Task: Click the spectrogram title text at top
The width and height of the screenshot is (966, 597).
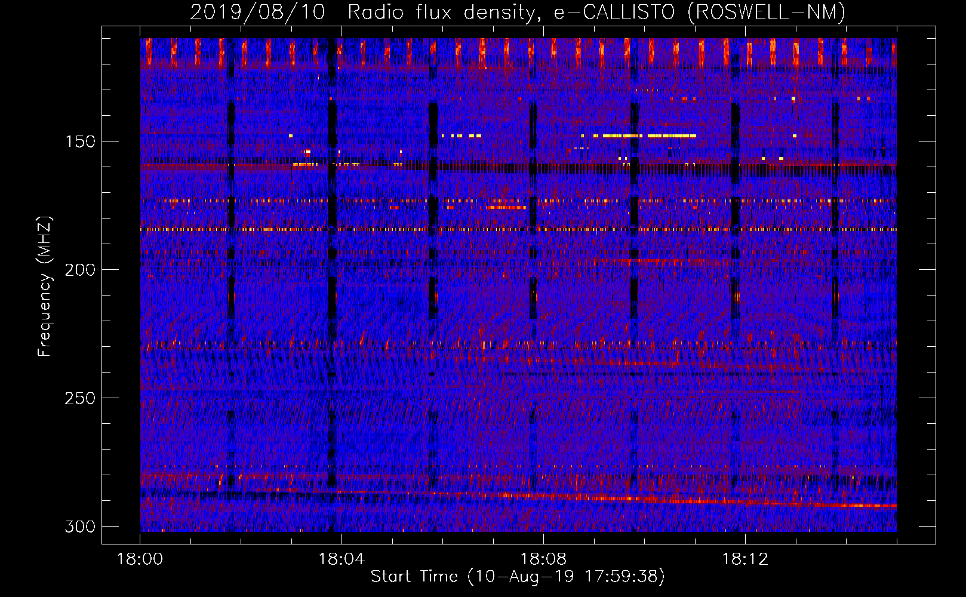Action: point(517,12)
